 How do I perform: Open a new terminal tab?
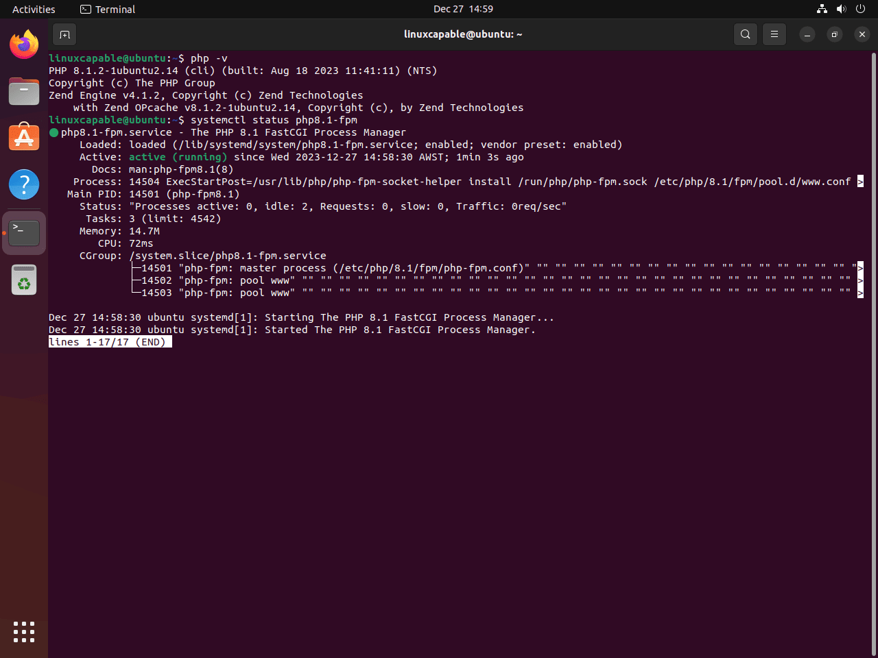[x=64, y=34]
